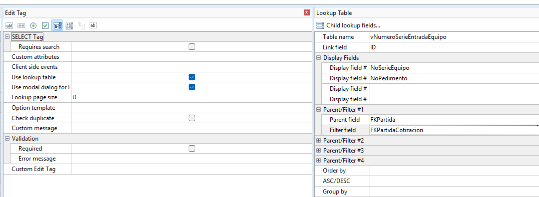Open Child lookup fields link
The width and height of the screenshot is (539, 197).
click(353, 25)
